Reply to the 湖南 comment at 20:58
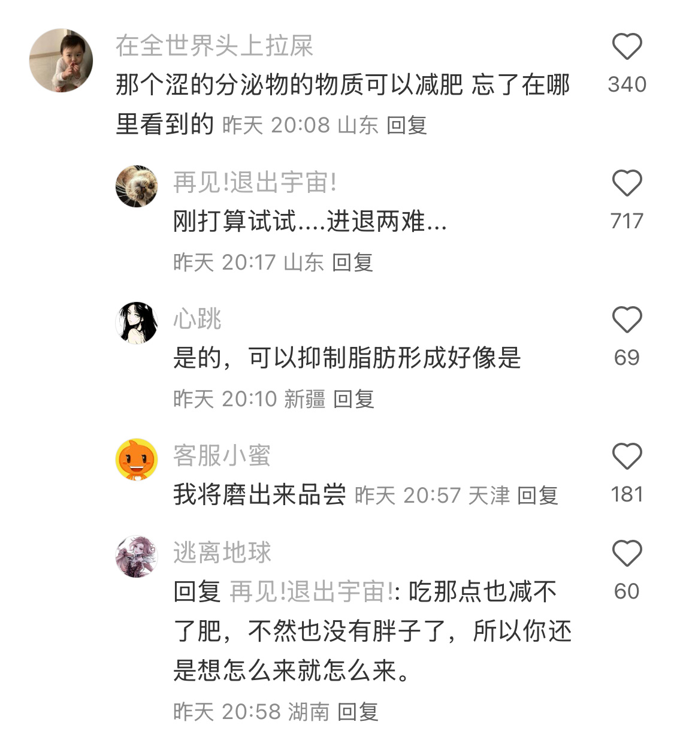 (x=358, y=712)
